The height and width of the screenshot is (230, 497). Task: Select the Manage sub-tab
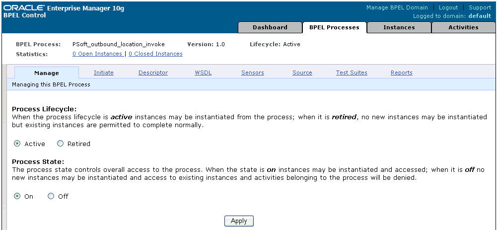pos(47,73)
